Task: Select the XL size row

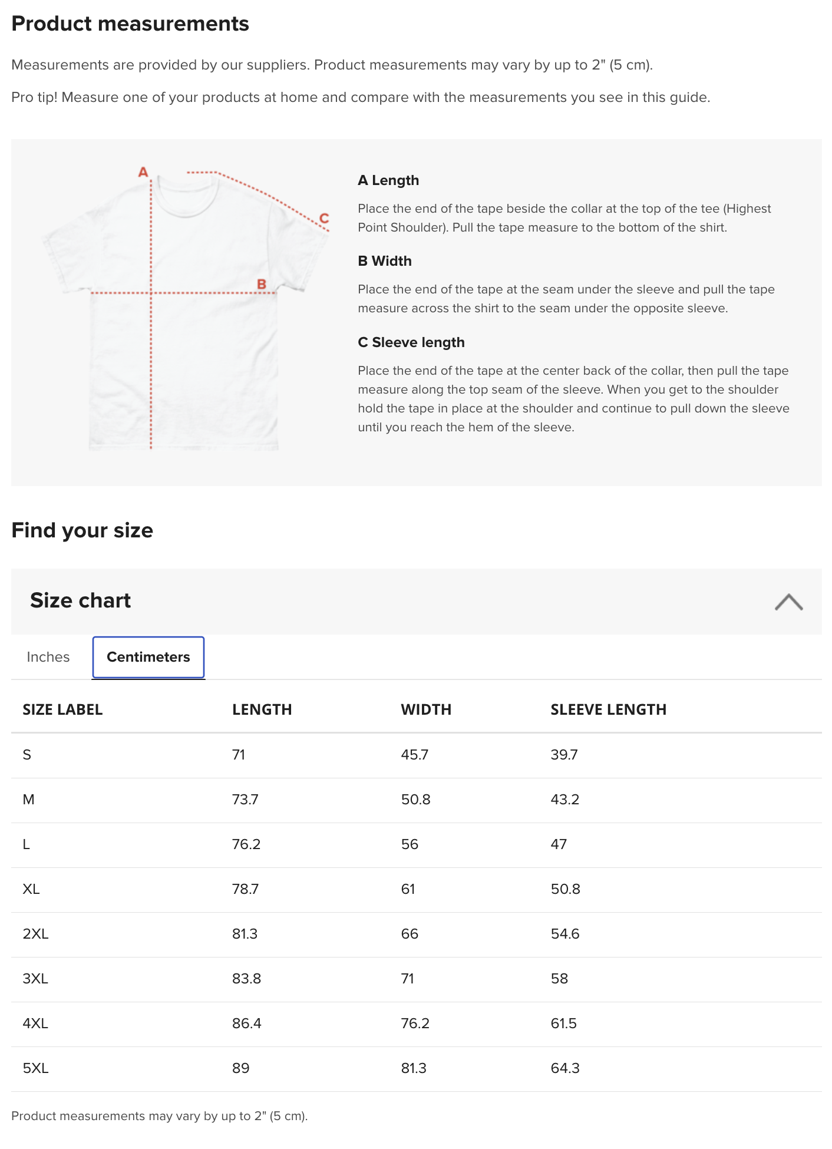Action: coord(416,890)
